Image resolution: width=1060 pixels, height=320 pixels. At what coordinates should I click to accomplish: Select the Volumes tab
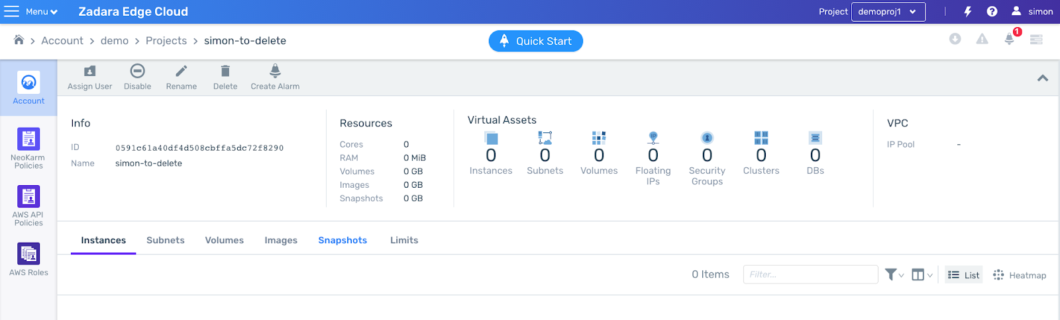click(x=225, y=241)
